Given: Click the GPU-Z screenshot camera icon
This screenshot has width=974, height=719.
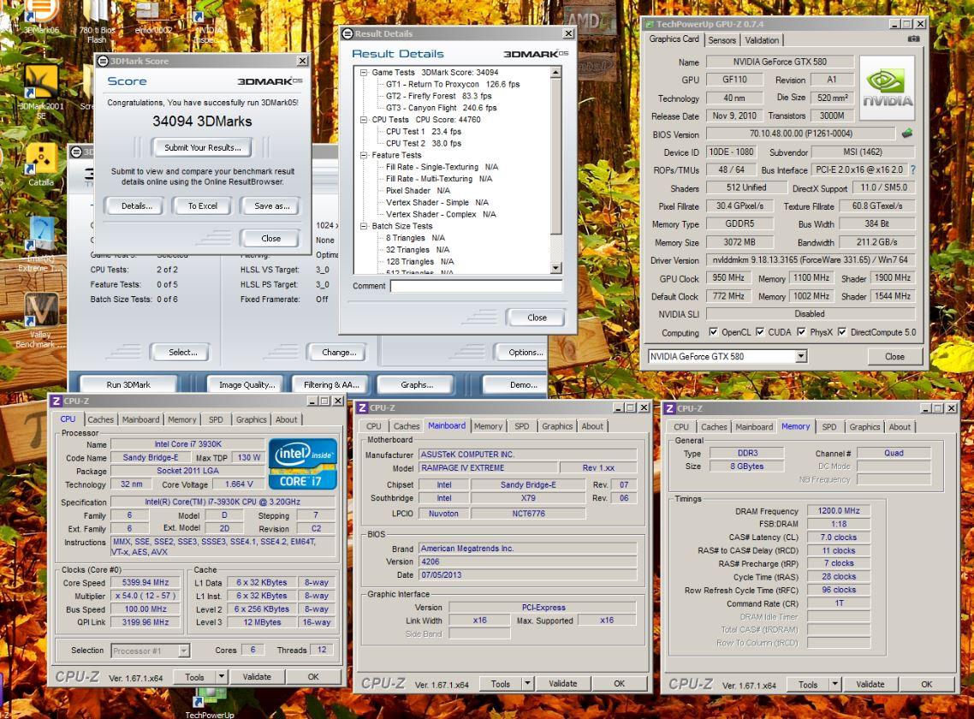Looking at the screenshot, I should [914, 39].
